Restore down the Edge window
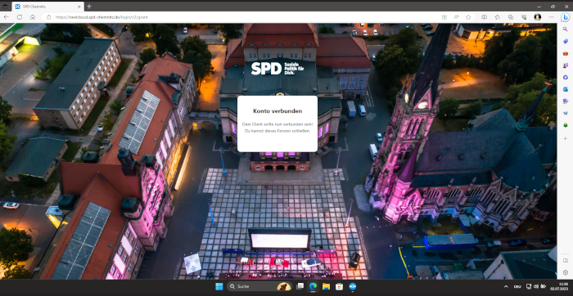This screenshot has height=296, width=573. pos(553,7)
